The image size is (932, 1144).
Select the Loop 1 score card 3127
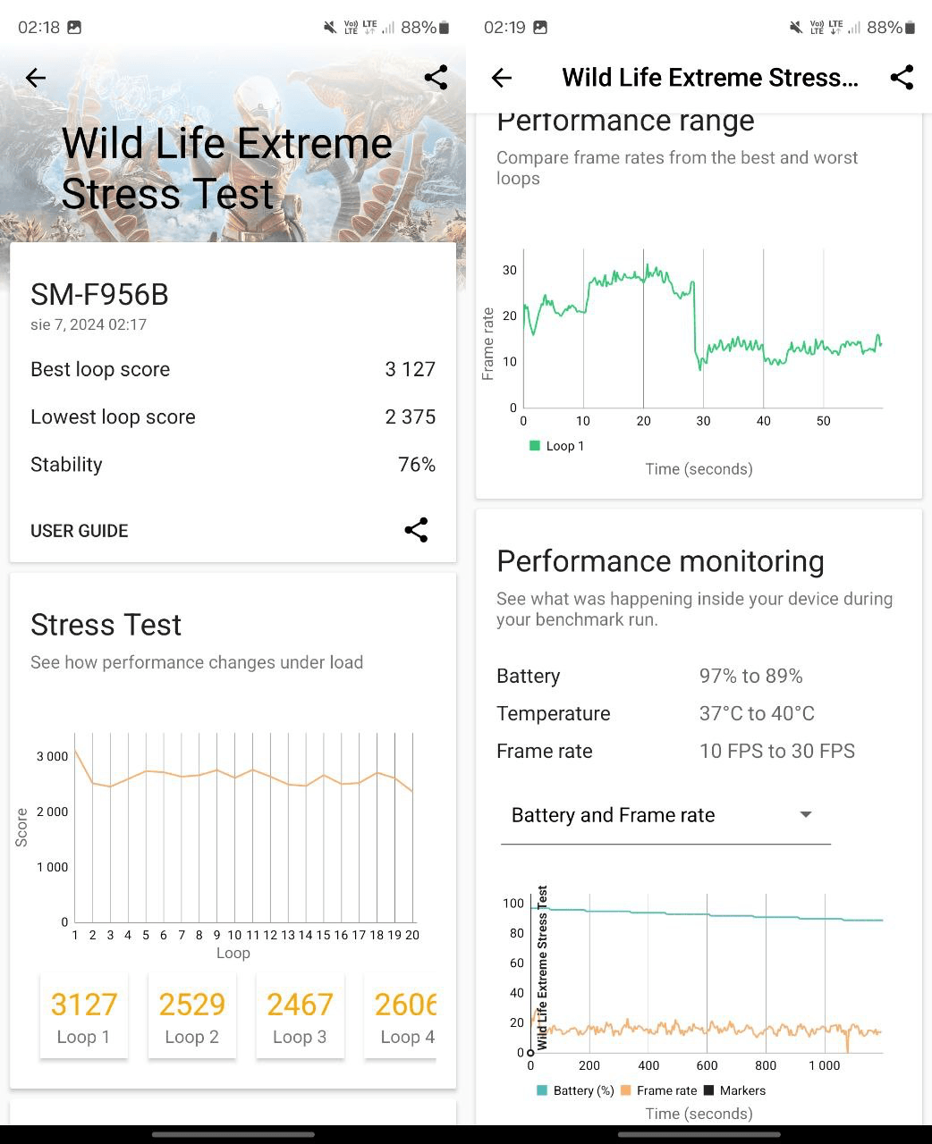[84, 1016]
